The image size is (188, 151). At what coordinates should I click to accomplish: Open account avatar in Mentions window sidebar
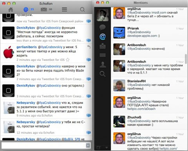pos(103,15)
